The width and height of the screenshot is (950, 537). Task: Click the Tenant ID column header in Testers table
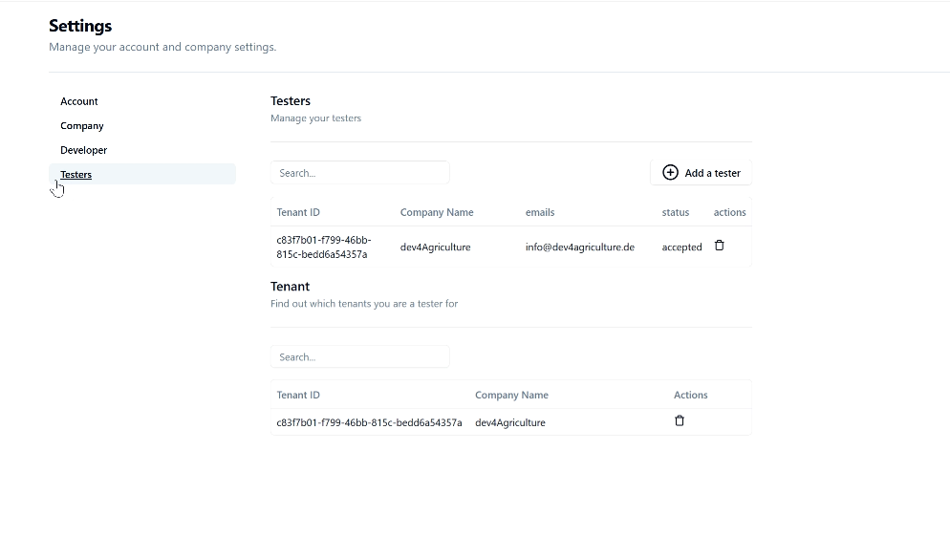click(298, 212)
